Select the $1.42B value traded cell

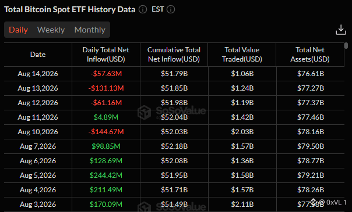point(242,117)
